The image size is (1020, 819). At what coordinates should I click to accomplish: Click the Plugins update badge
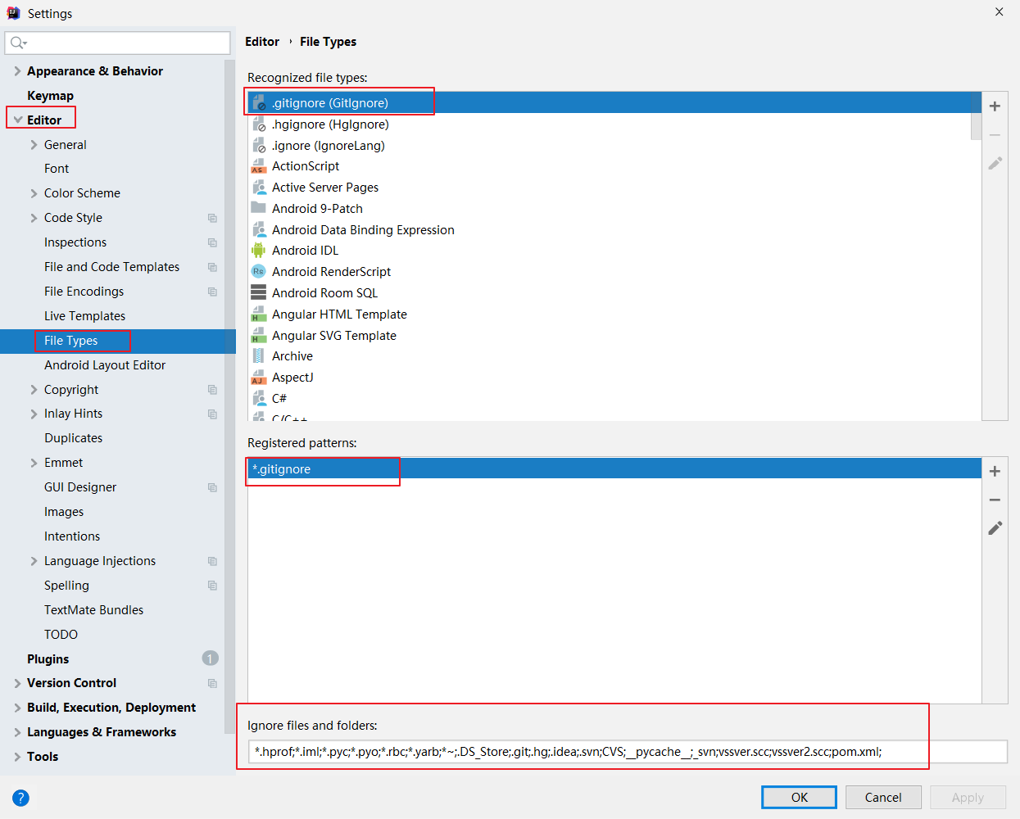[210, 658]
